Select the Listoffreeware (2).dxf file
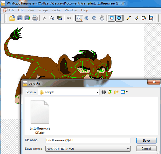161x154 pixels. click(40, 117)
